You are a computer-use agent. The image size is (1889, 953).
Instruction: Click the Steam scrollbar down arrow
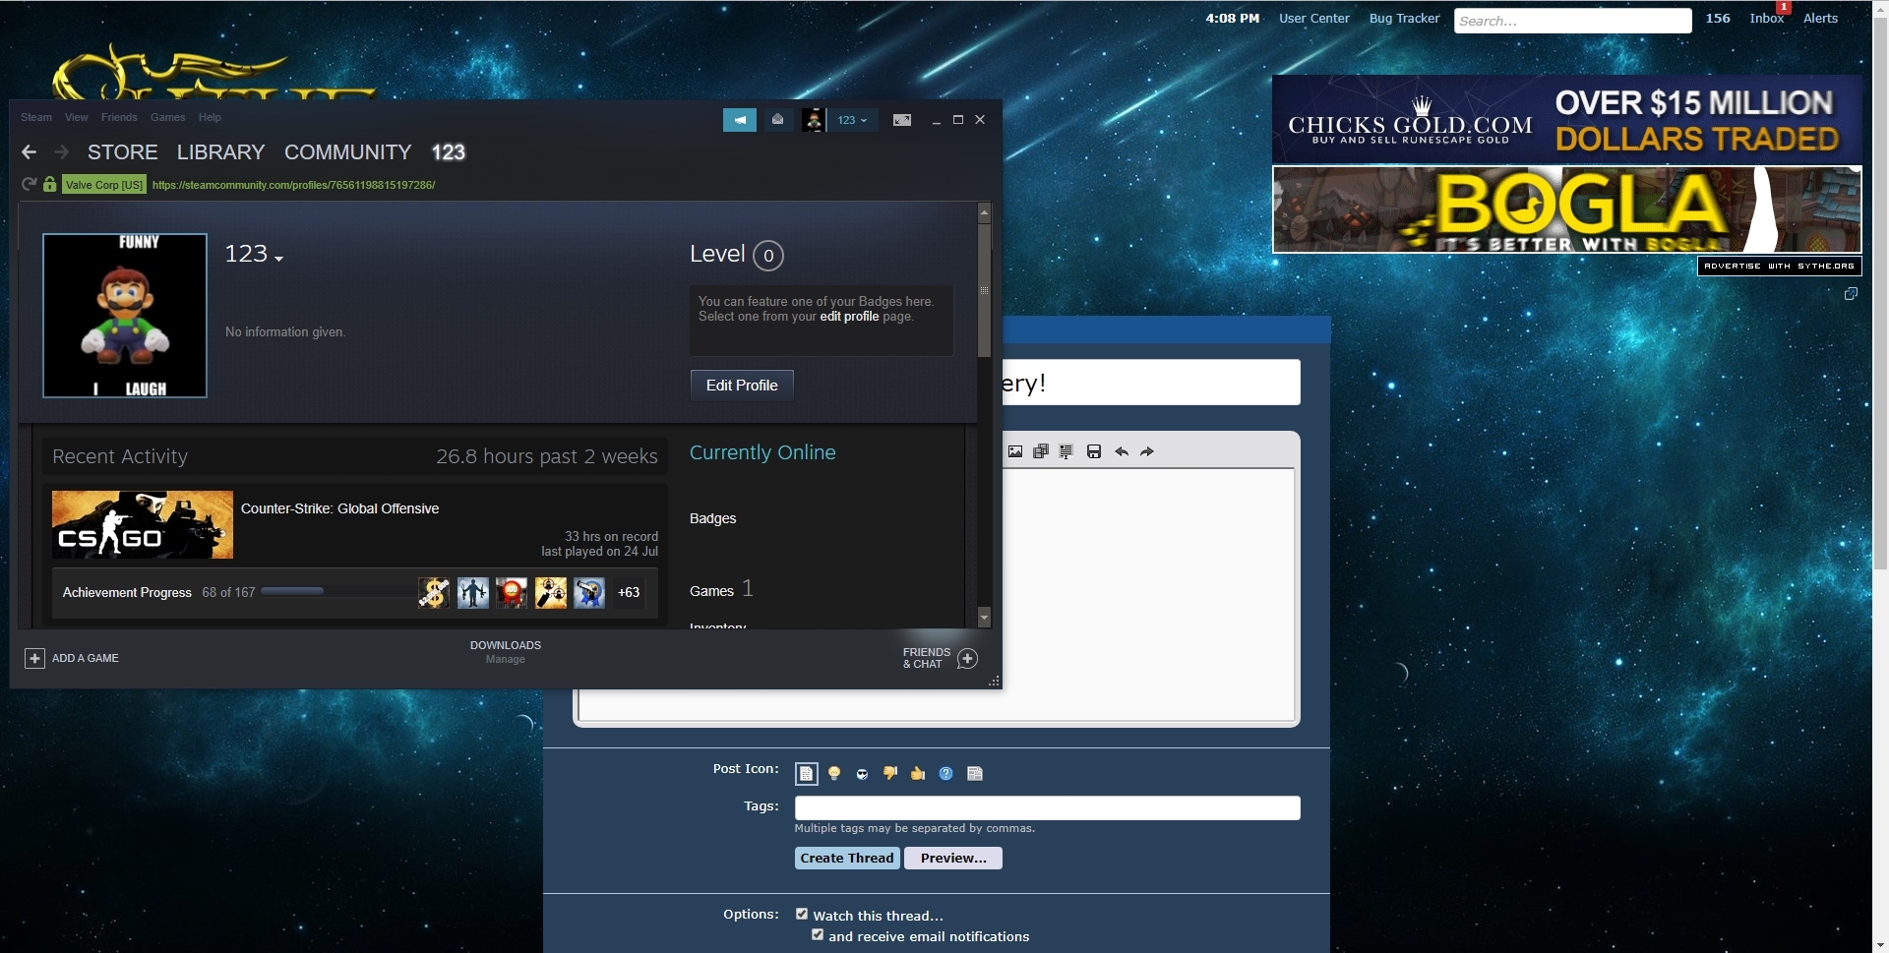pyautogui.click(x=984, y=617)
